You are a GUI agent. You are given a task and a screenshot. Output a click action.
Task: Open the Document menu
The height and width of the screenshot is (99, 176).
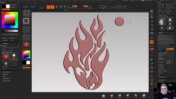click(x=35, y=2)
